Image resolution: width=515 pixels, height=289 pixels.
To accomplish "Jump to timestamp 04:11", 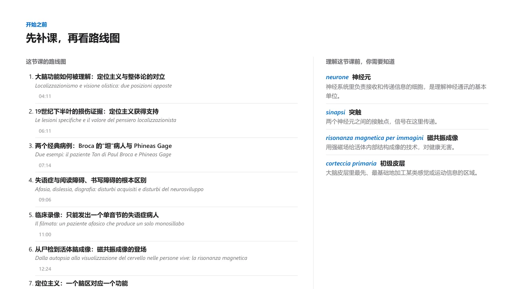I will tap(45, 96).
